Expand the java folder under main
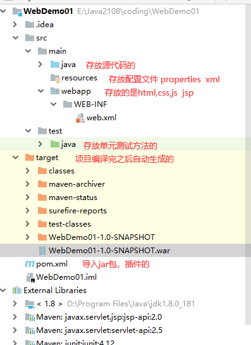The image size is (251, 345). 40,64
